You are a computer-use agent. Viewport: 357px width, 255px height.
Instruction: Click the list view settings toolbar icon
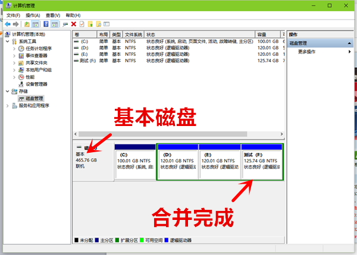107,24
